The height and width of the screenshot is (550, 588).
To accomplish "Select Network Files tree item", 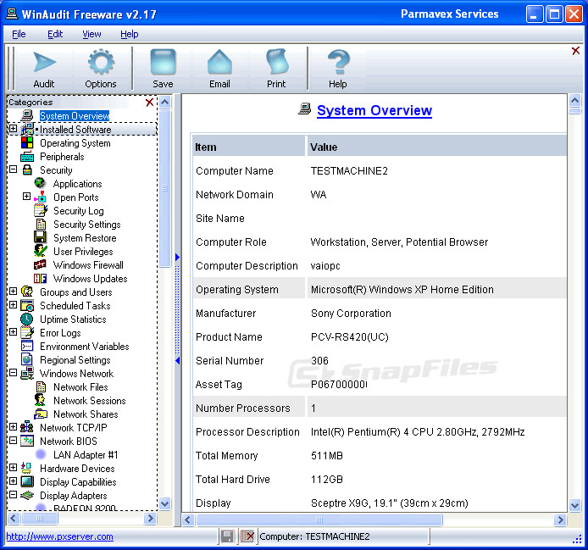I will click(x=80, y=387).
